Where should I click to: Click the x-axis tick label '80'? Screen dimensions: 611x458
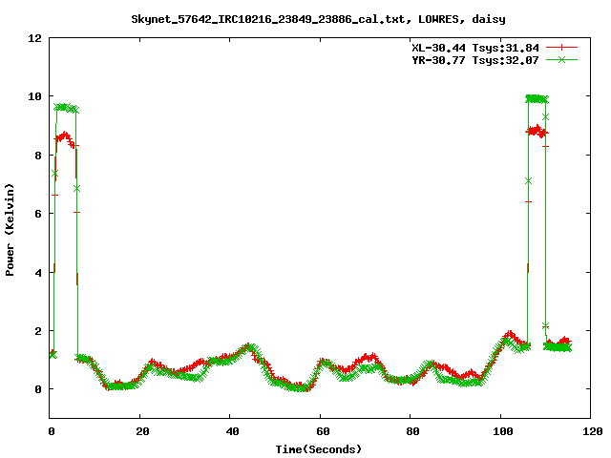413,431
